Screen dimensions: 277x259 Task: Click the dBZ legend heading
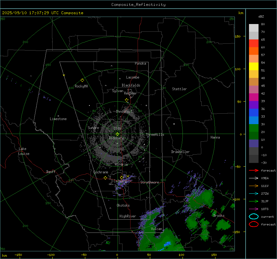pyautogui.click(x=261, y=16)
